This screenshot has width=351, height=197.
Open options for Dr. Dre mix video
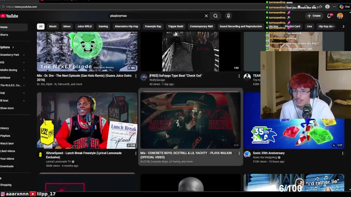136,76
